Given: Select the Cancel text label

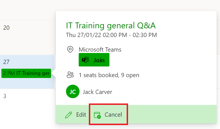Looking at the screenshot, I should [x=113, y=115].
